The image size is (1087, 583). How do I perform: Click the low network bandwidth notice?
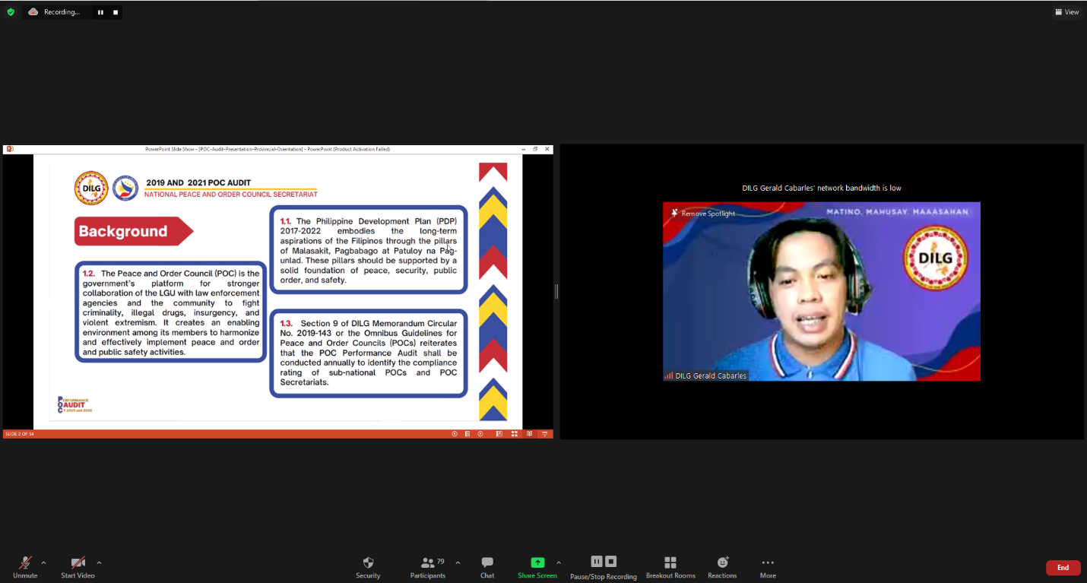point(822,188)
